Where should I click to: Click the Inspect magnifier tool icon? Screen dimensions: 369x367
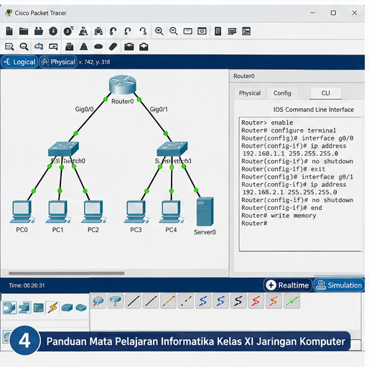coord(24,47)
